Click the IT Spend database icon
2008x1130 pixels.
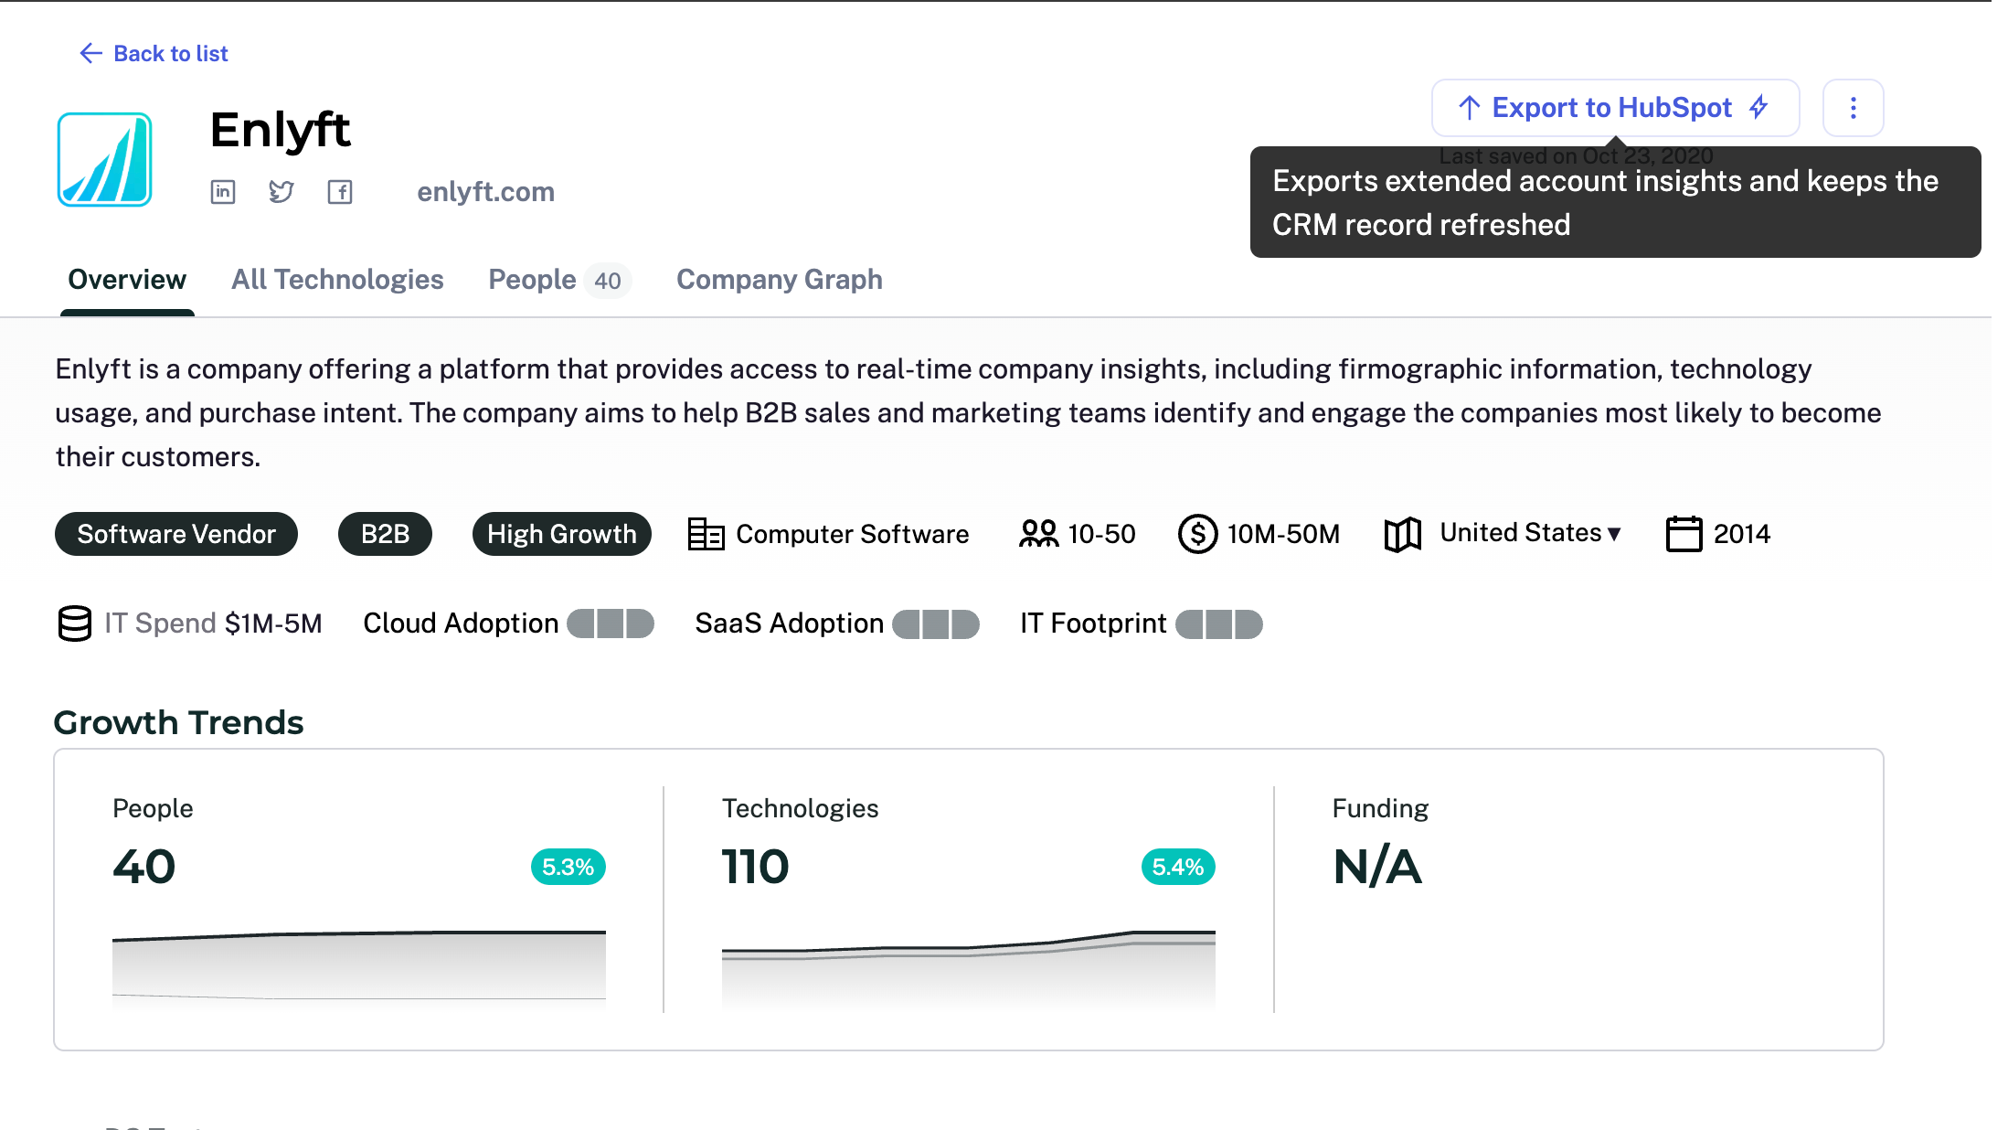[x=74, y=624]
